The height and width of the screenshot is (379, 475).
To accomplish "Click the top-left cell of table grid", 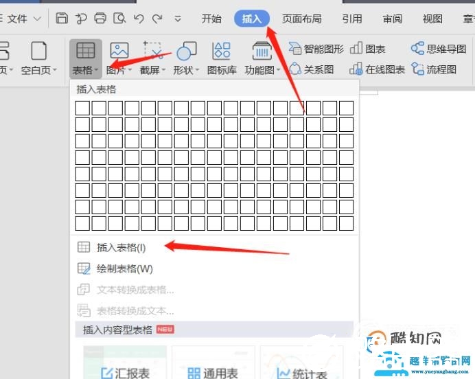I will (82, 108).
